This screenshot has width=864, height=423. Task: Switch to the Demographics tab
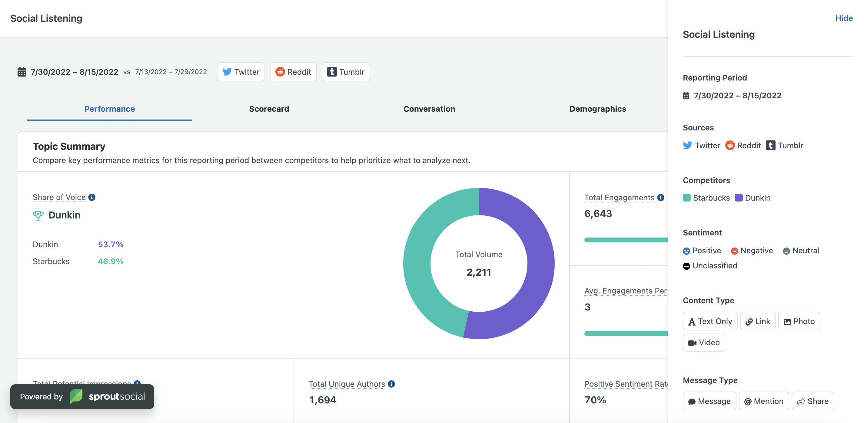pos(597,109)
